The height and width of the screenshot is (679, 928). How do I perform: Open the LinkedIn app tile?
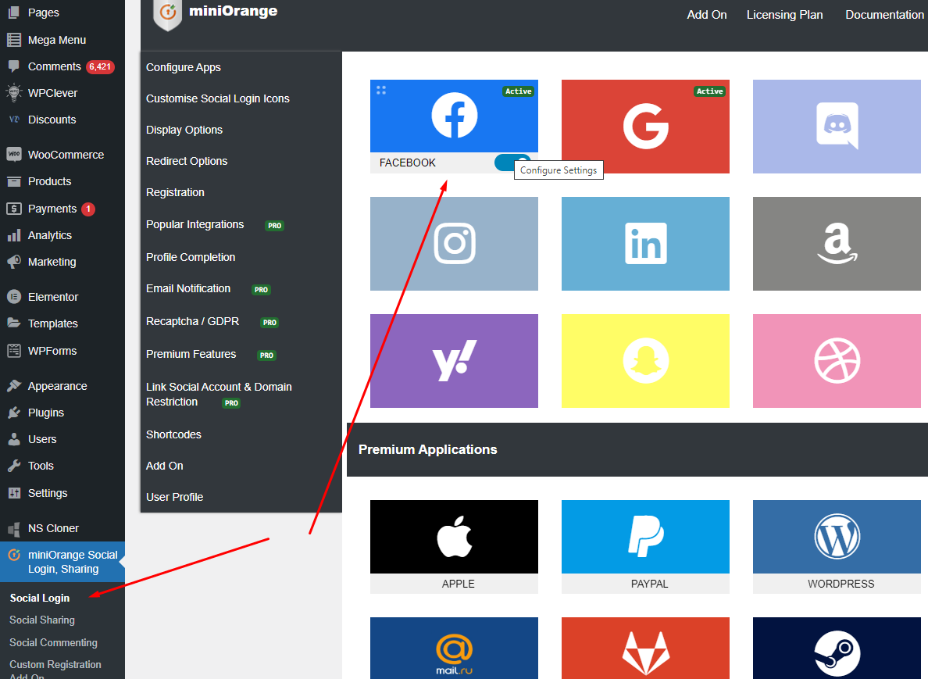point(645,243)
